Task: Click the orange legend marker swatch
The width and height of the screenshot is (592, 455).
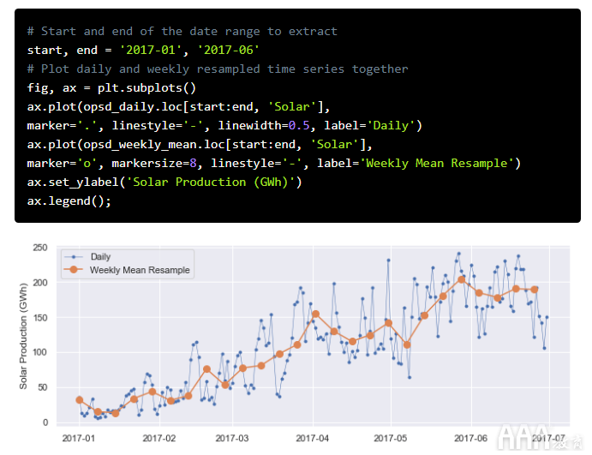Action: tap(74, 270)
